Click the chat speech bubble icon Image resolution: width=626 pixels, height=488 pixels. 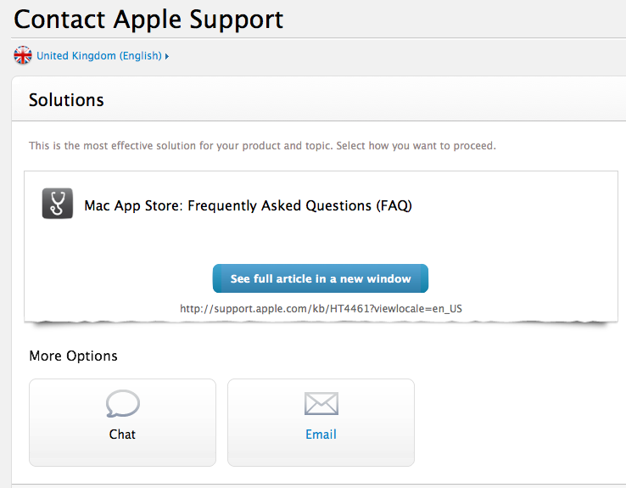(122, 404)
